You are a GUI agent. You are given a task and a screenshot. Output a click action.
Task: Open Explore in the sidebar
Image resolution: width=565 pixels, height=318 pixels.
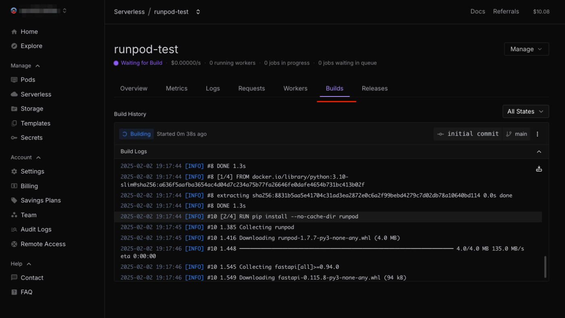pyautogui.click(x=31, y=46)
